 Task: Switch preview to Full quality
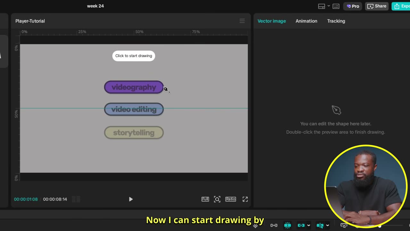click(205, 199)
